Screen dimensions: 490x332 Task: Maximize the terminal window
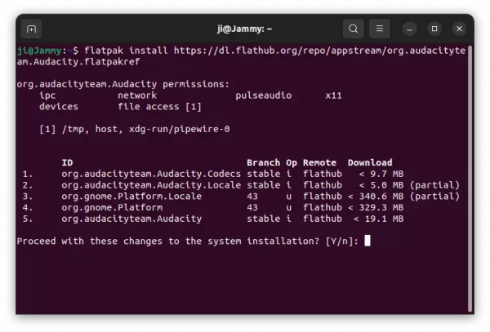coord(434,29)
